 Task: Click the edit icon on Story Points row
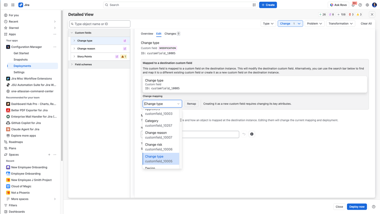click(x=117, y=56)
